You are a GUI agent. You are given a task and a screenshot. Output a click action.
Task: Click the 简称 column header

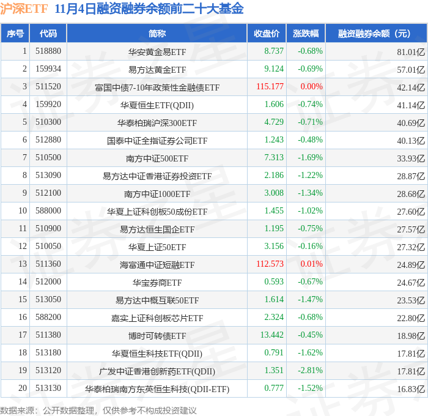point(157,33)
